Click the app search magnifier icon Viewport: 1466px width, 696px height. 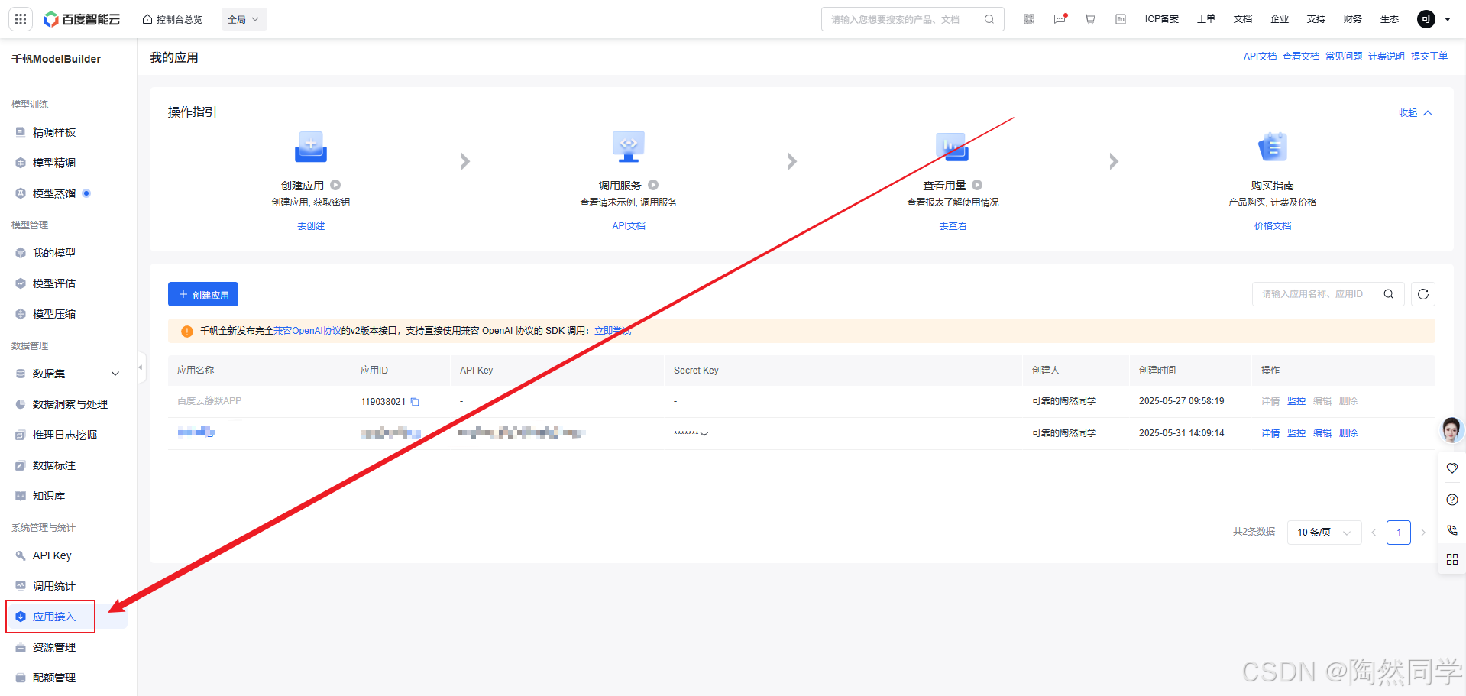pyautogui.click(x=1389, y=294)
